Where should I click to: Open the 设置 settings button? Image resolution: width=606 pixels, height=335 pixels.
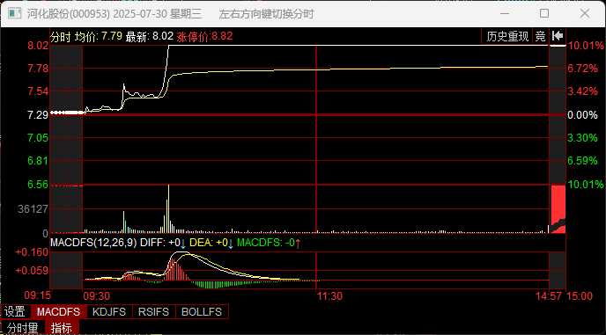[15, 312]
